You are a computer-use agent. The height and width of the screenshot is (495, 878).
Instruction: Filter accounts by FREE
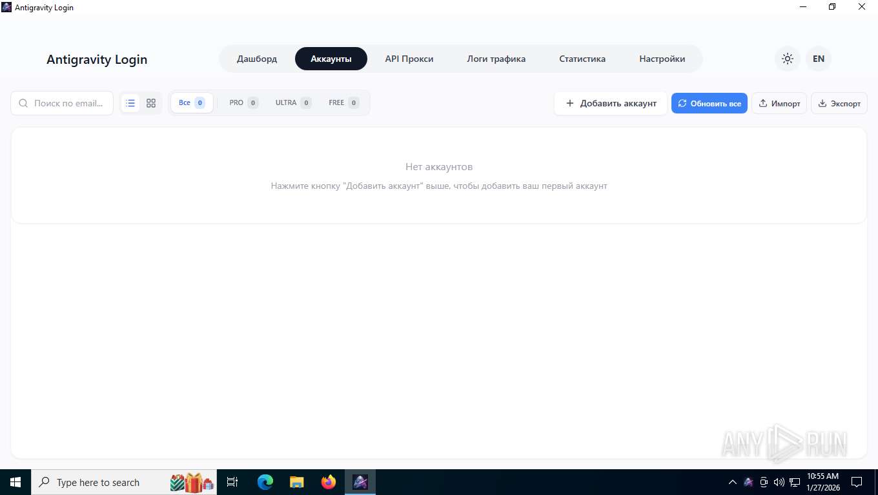[x=343, y=102]
